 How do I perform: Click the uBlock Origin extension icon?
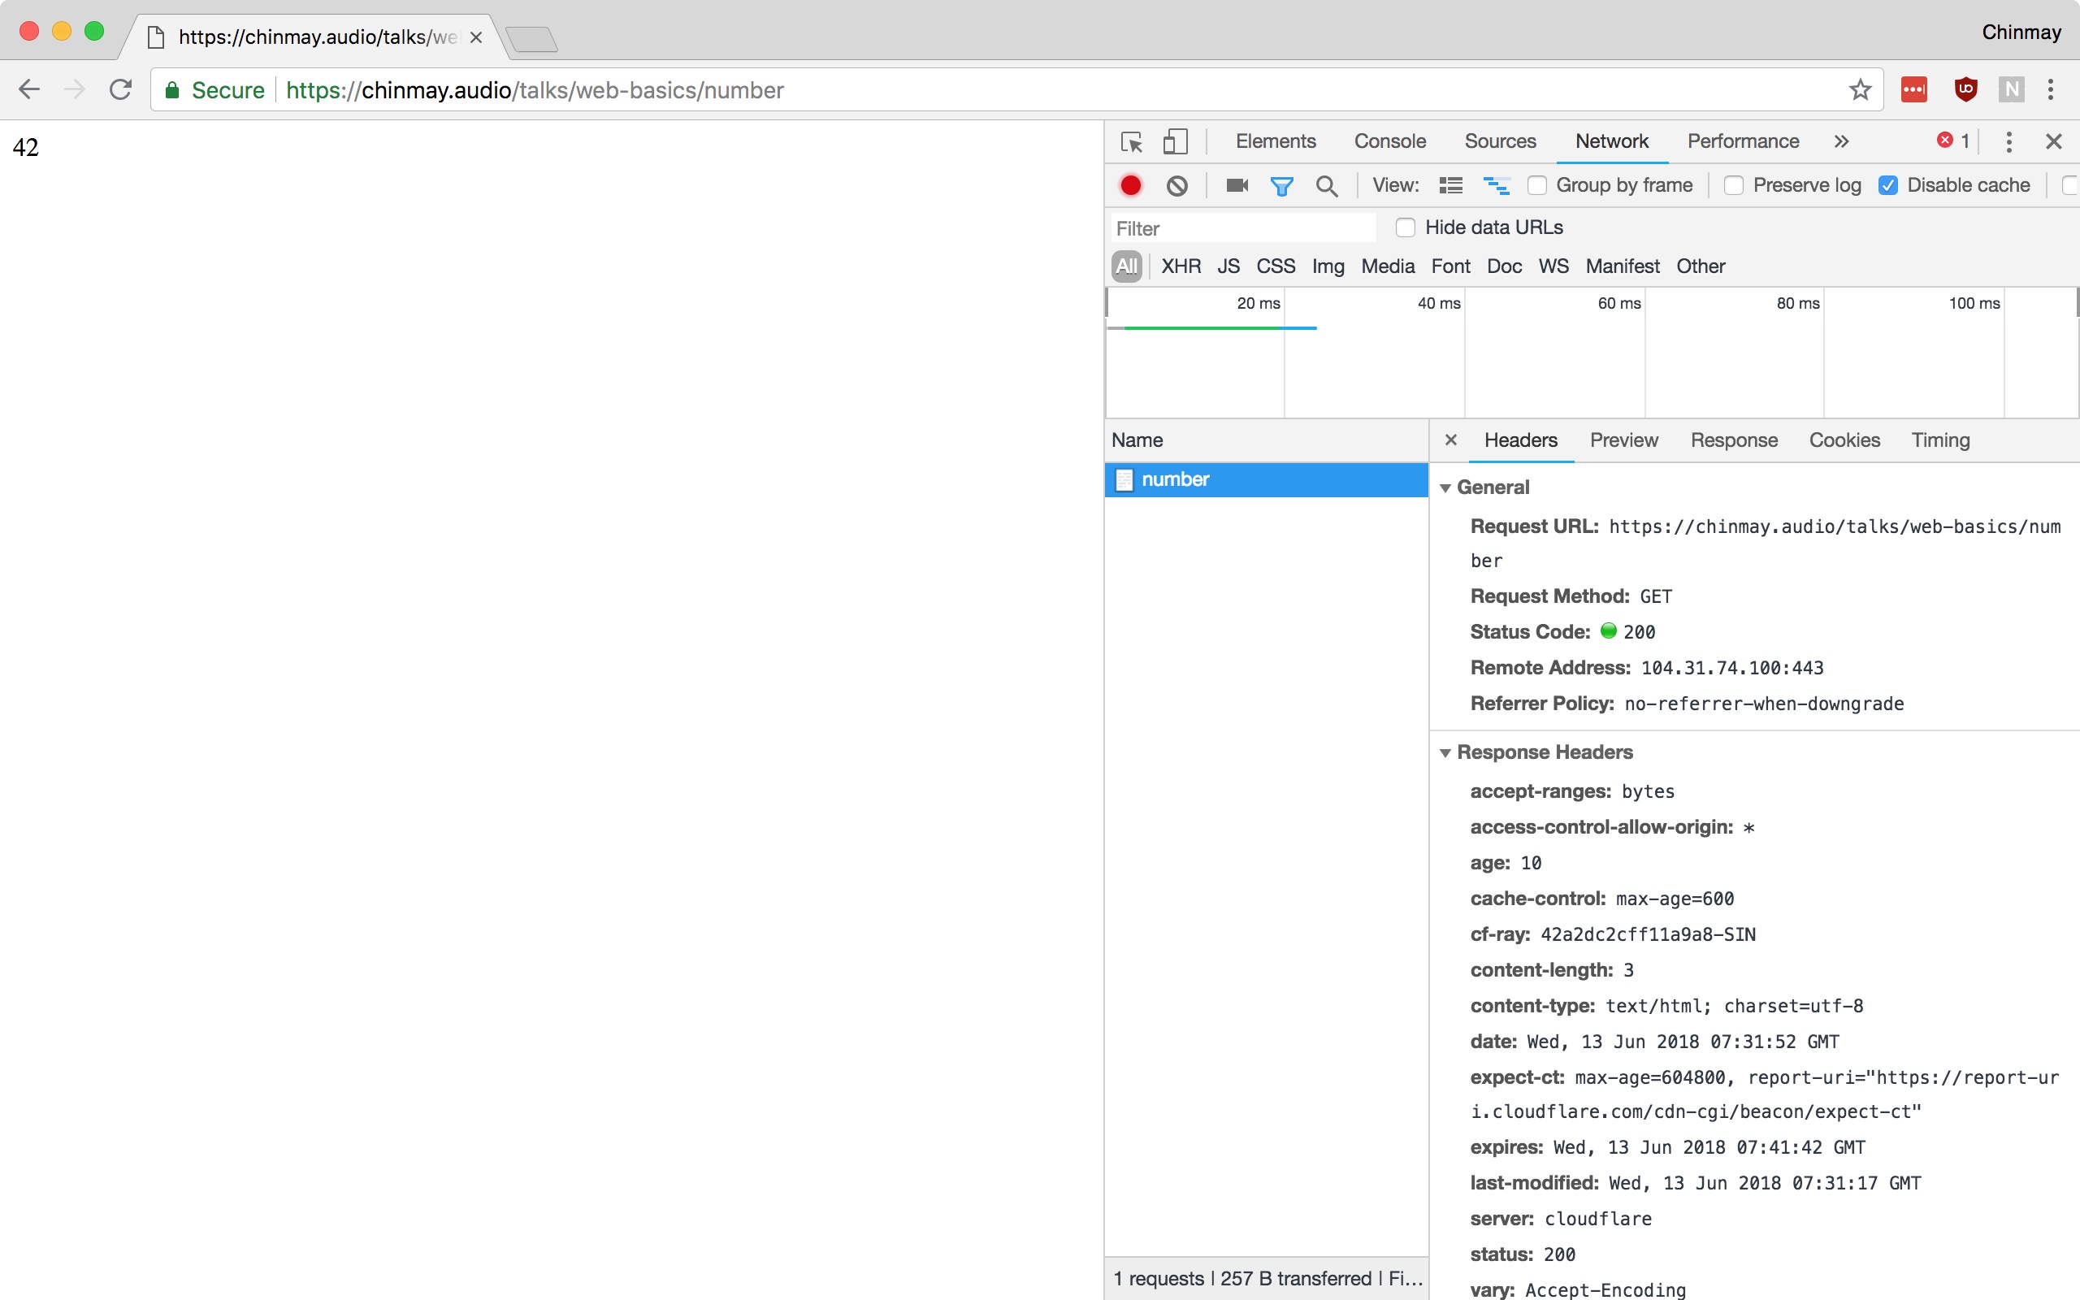(1965, 89)
